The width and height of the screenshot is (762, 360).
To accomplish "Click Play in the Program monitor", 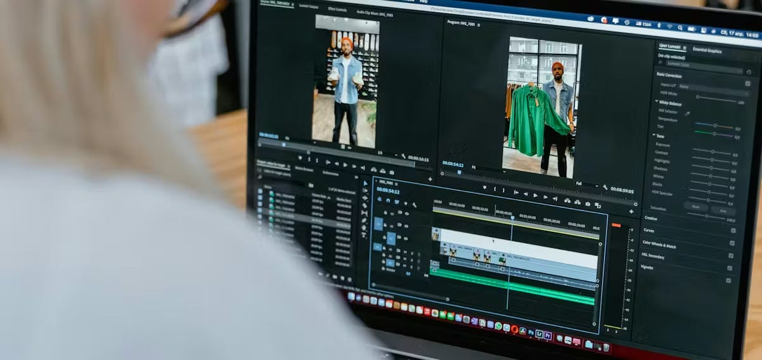I will pyautogui.click(x=535, y=195).
